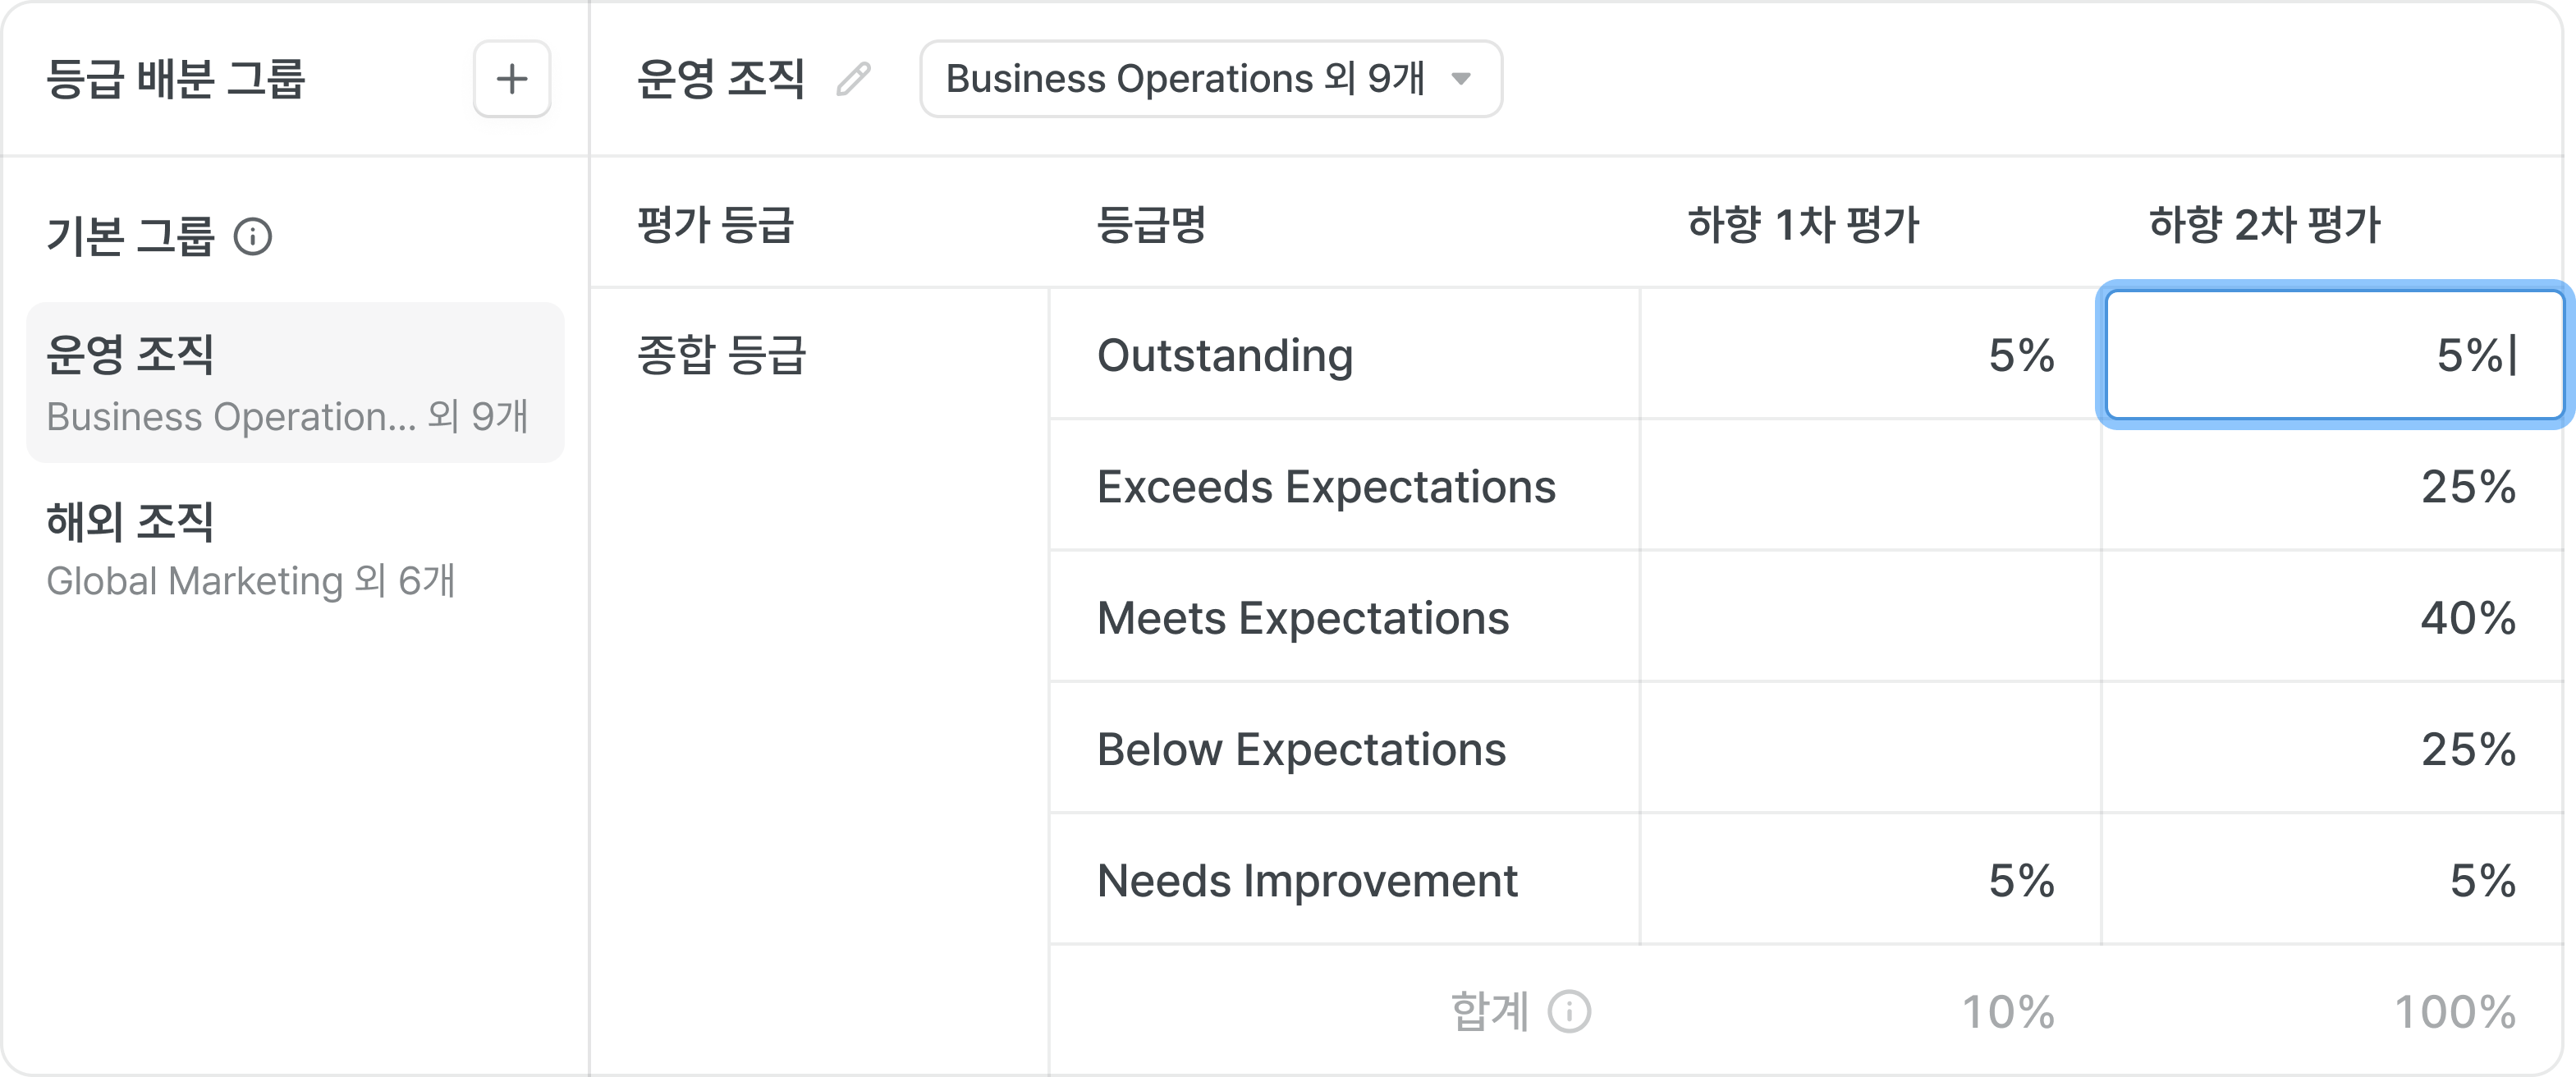Click empty Meets Expectations 하향 1차 평가 cell
Screen dimensions: 2576x1077
point(1870,618)
